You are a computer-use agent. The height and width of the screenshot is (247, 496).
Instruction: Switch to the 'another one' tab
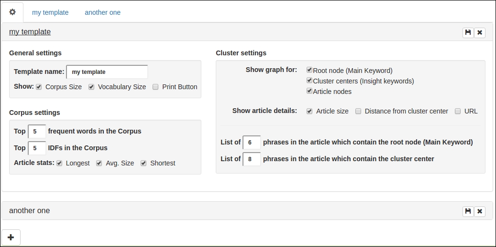[x=102, y=12]
